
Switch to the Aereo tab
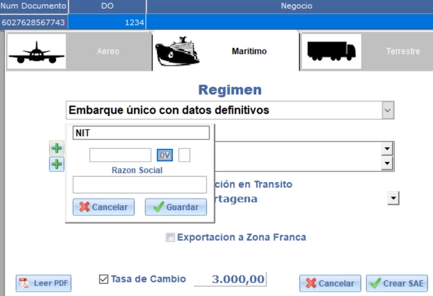coord(108,51)
